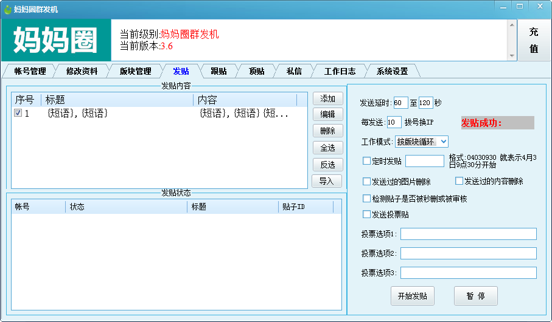Uncheck the checkbox for row 1
Screen dimensions: 552x322
tap(18, 113)
